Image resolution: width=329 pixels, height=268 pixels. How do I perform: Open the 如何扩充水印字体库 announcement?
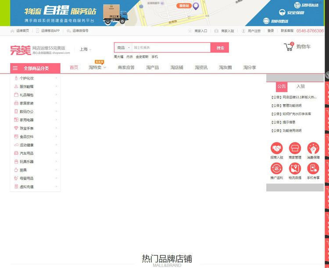(x=291, y=114)
